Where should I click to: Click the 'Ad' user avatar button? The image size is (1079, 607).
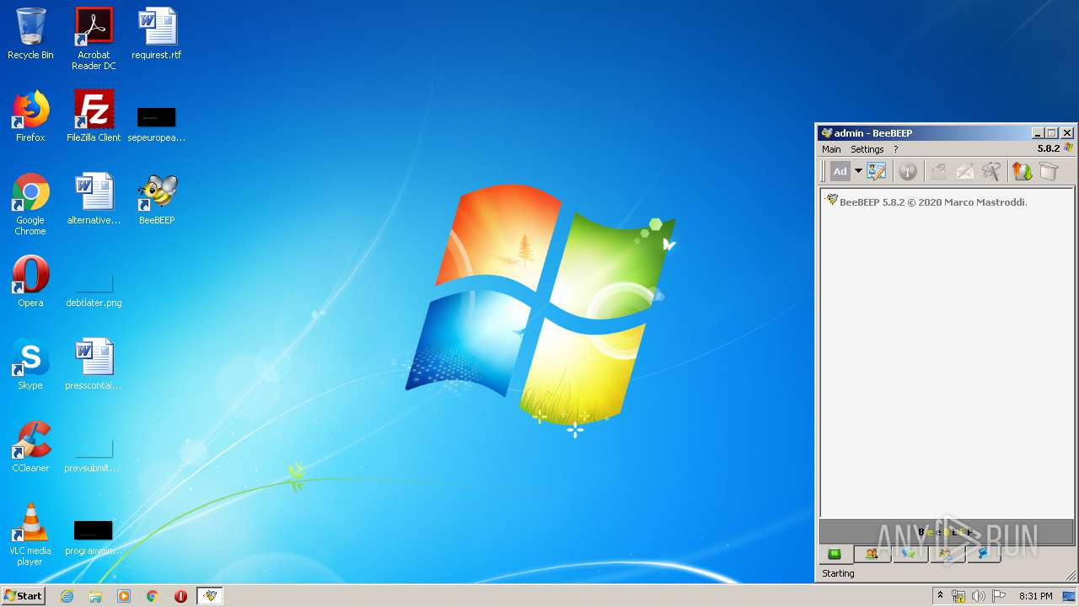click(840, 171)
